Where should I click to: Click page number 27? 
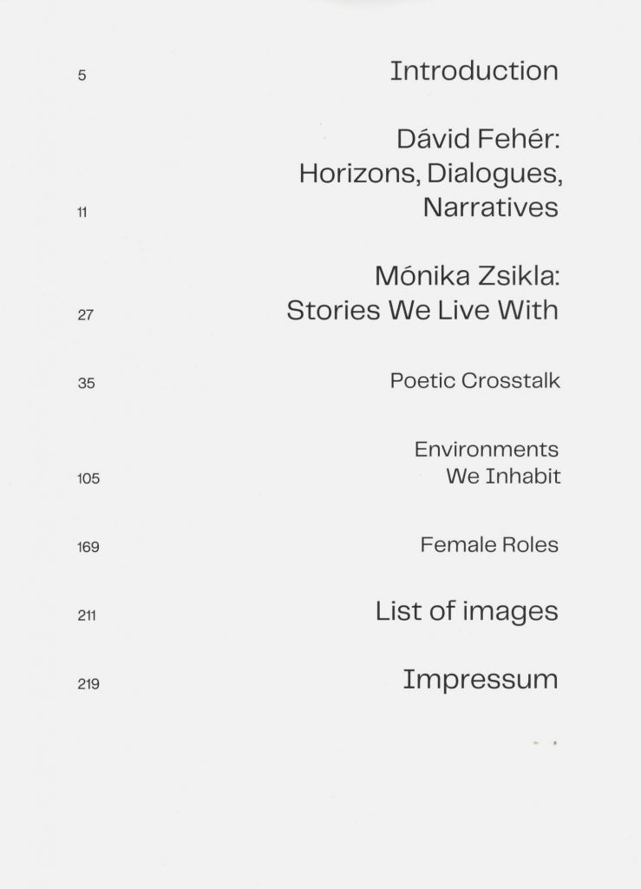85,315
